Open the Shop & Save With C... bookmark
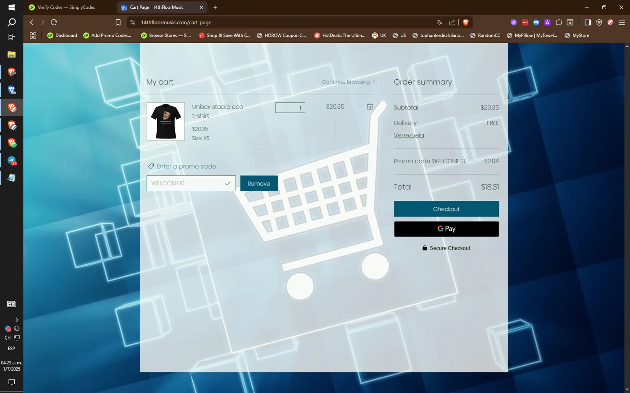The width and height of the screenshot is (630, 393). coord(224,36)
